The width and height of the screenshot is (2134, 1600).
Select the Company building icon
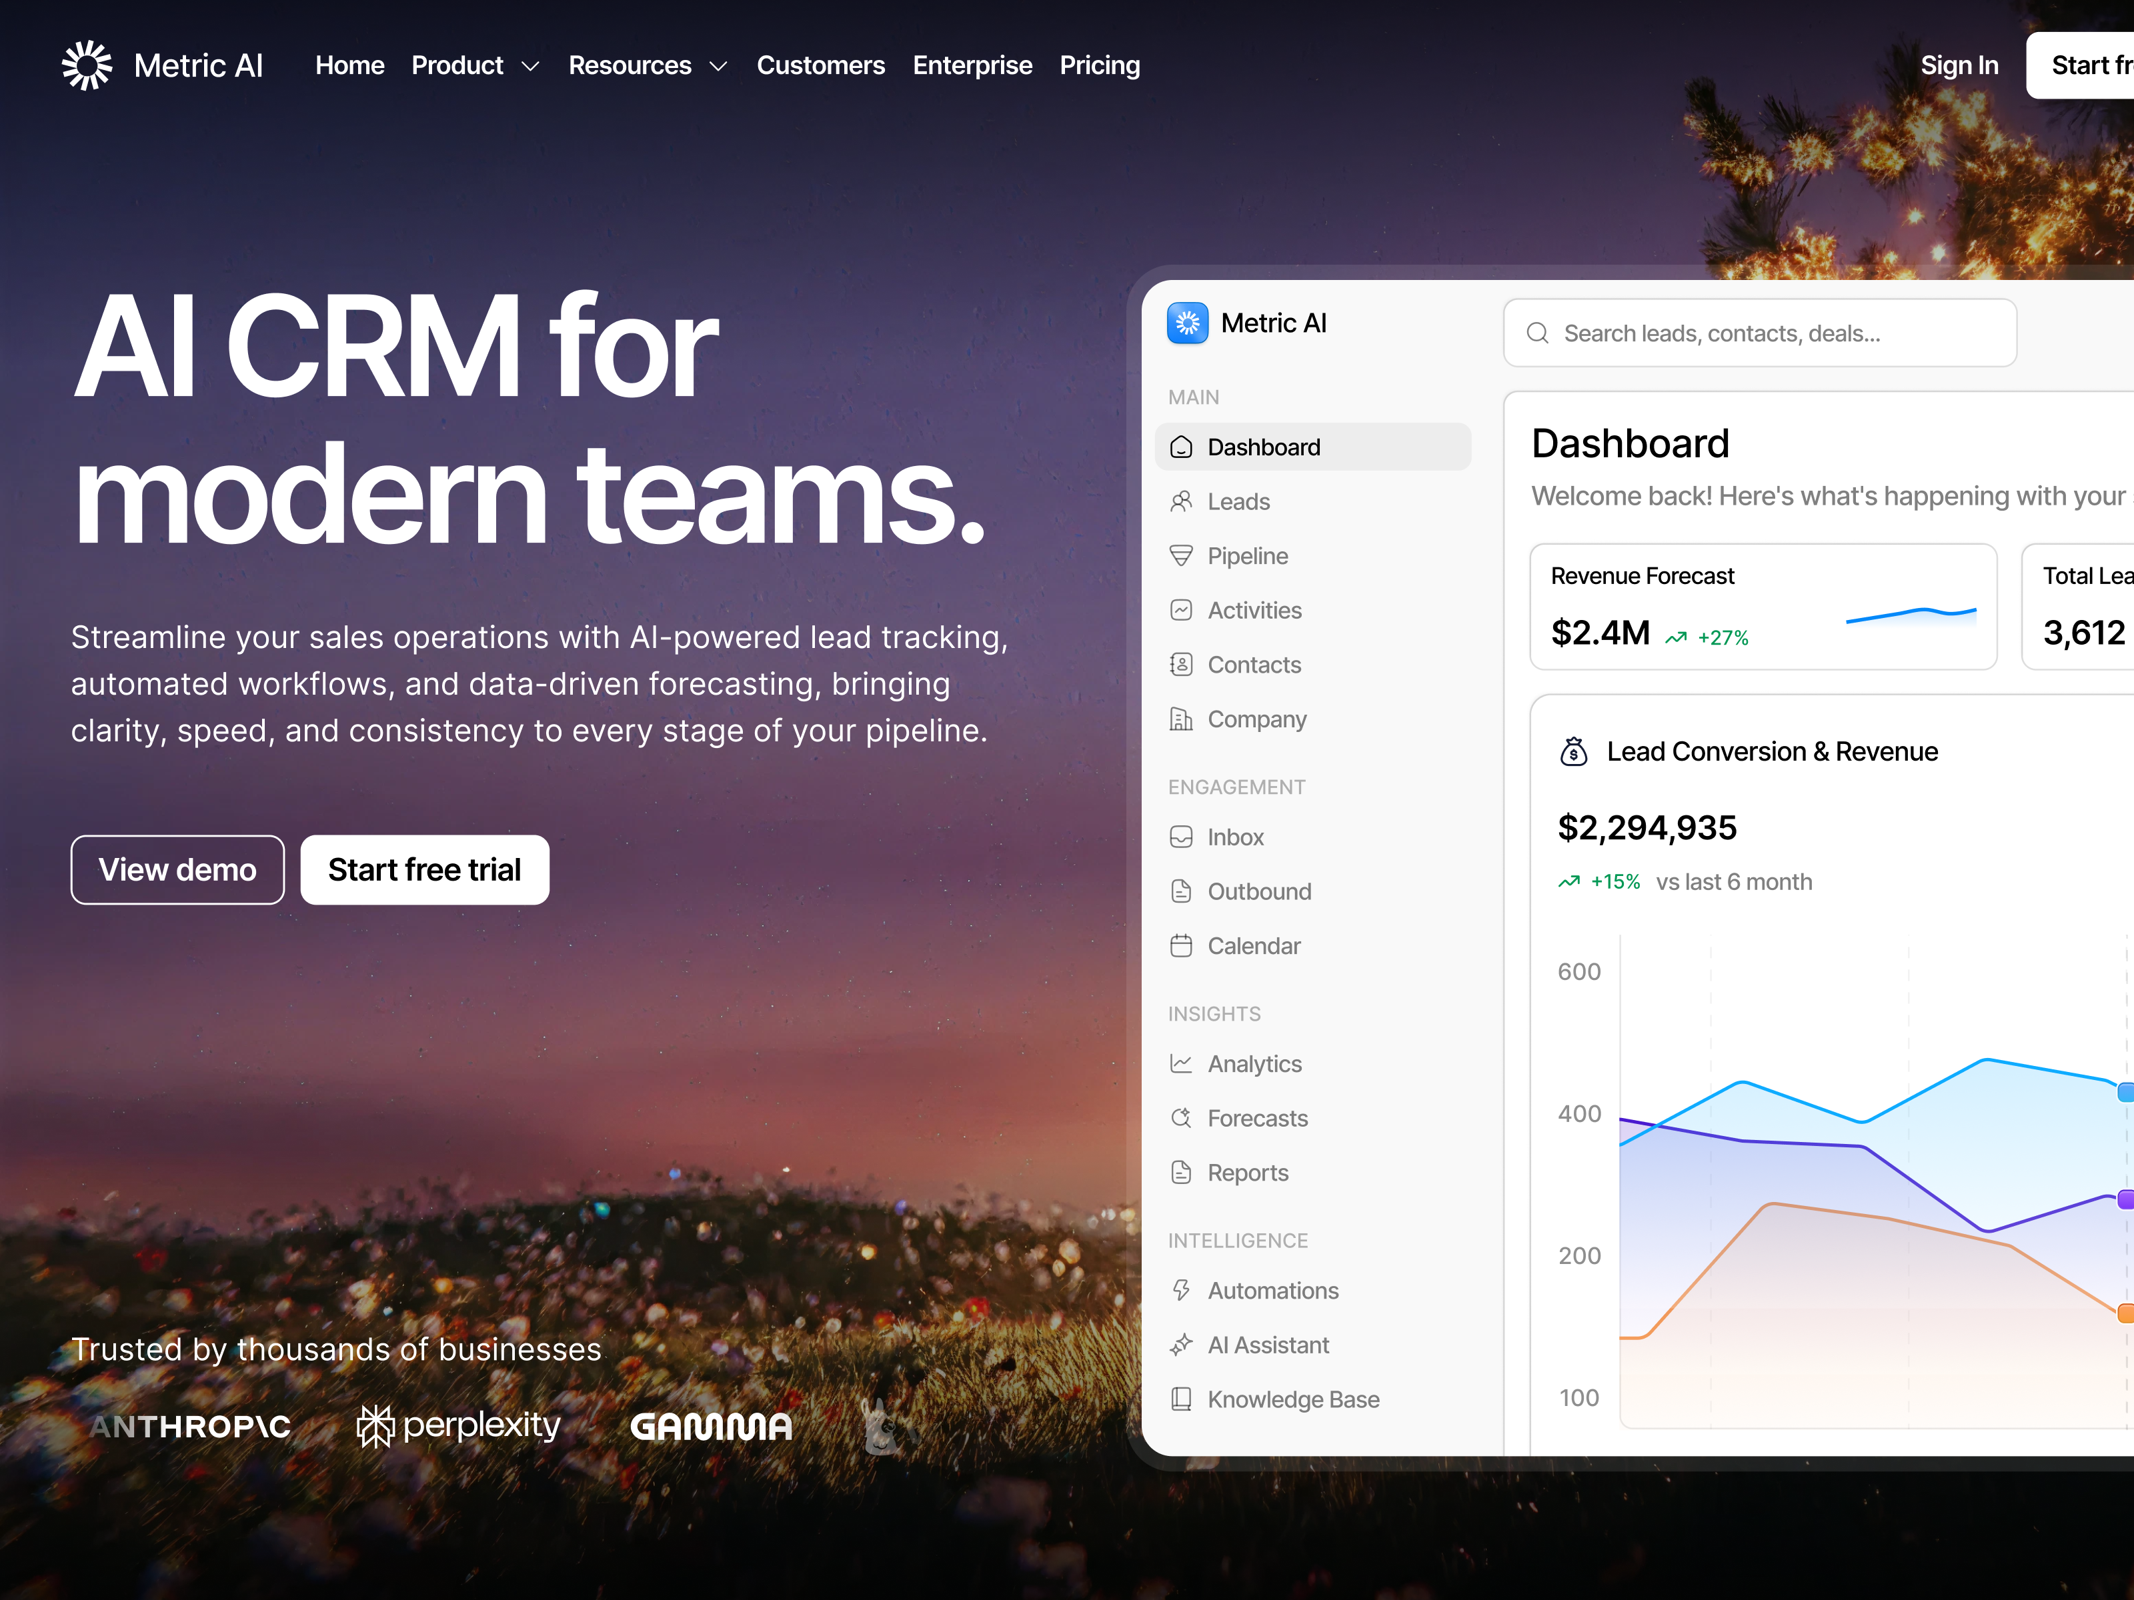pos(1182,719)
